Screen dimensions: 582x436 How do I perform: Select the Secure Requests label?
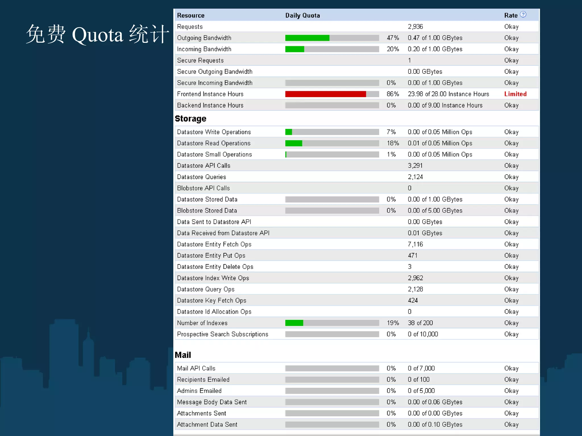pyautogui.click(x=200, y=60)
